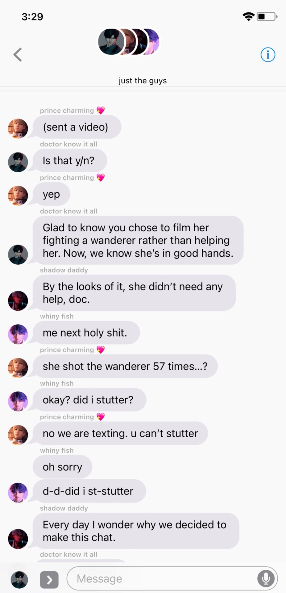
Task: Tap the back chevron arrow
Action: [x=18, y=55]
